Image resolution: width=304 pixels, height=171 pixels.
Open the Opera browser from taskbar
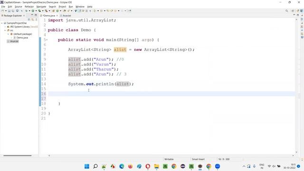point(148,166)
